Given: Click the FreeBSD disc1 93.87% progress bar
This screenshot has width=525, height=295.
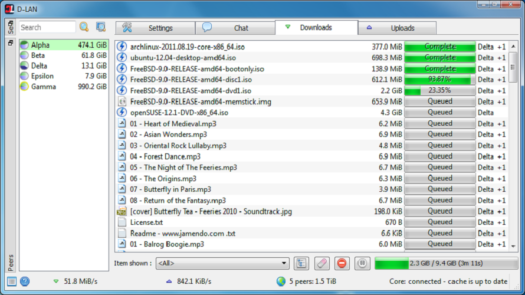Looking at the screenshot, I should coord(439,80).
